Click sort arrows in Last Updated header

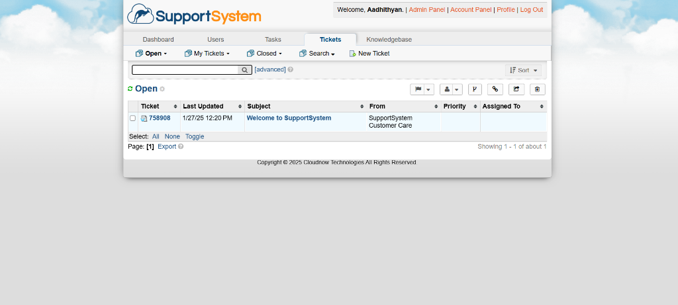point(240,107)
